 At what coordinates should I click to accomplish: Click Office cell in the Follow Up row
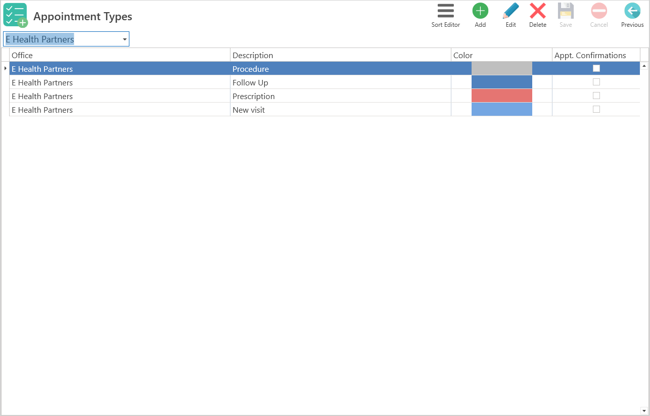pyautogui.click(x=120, y=82)
